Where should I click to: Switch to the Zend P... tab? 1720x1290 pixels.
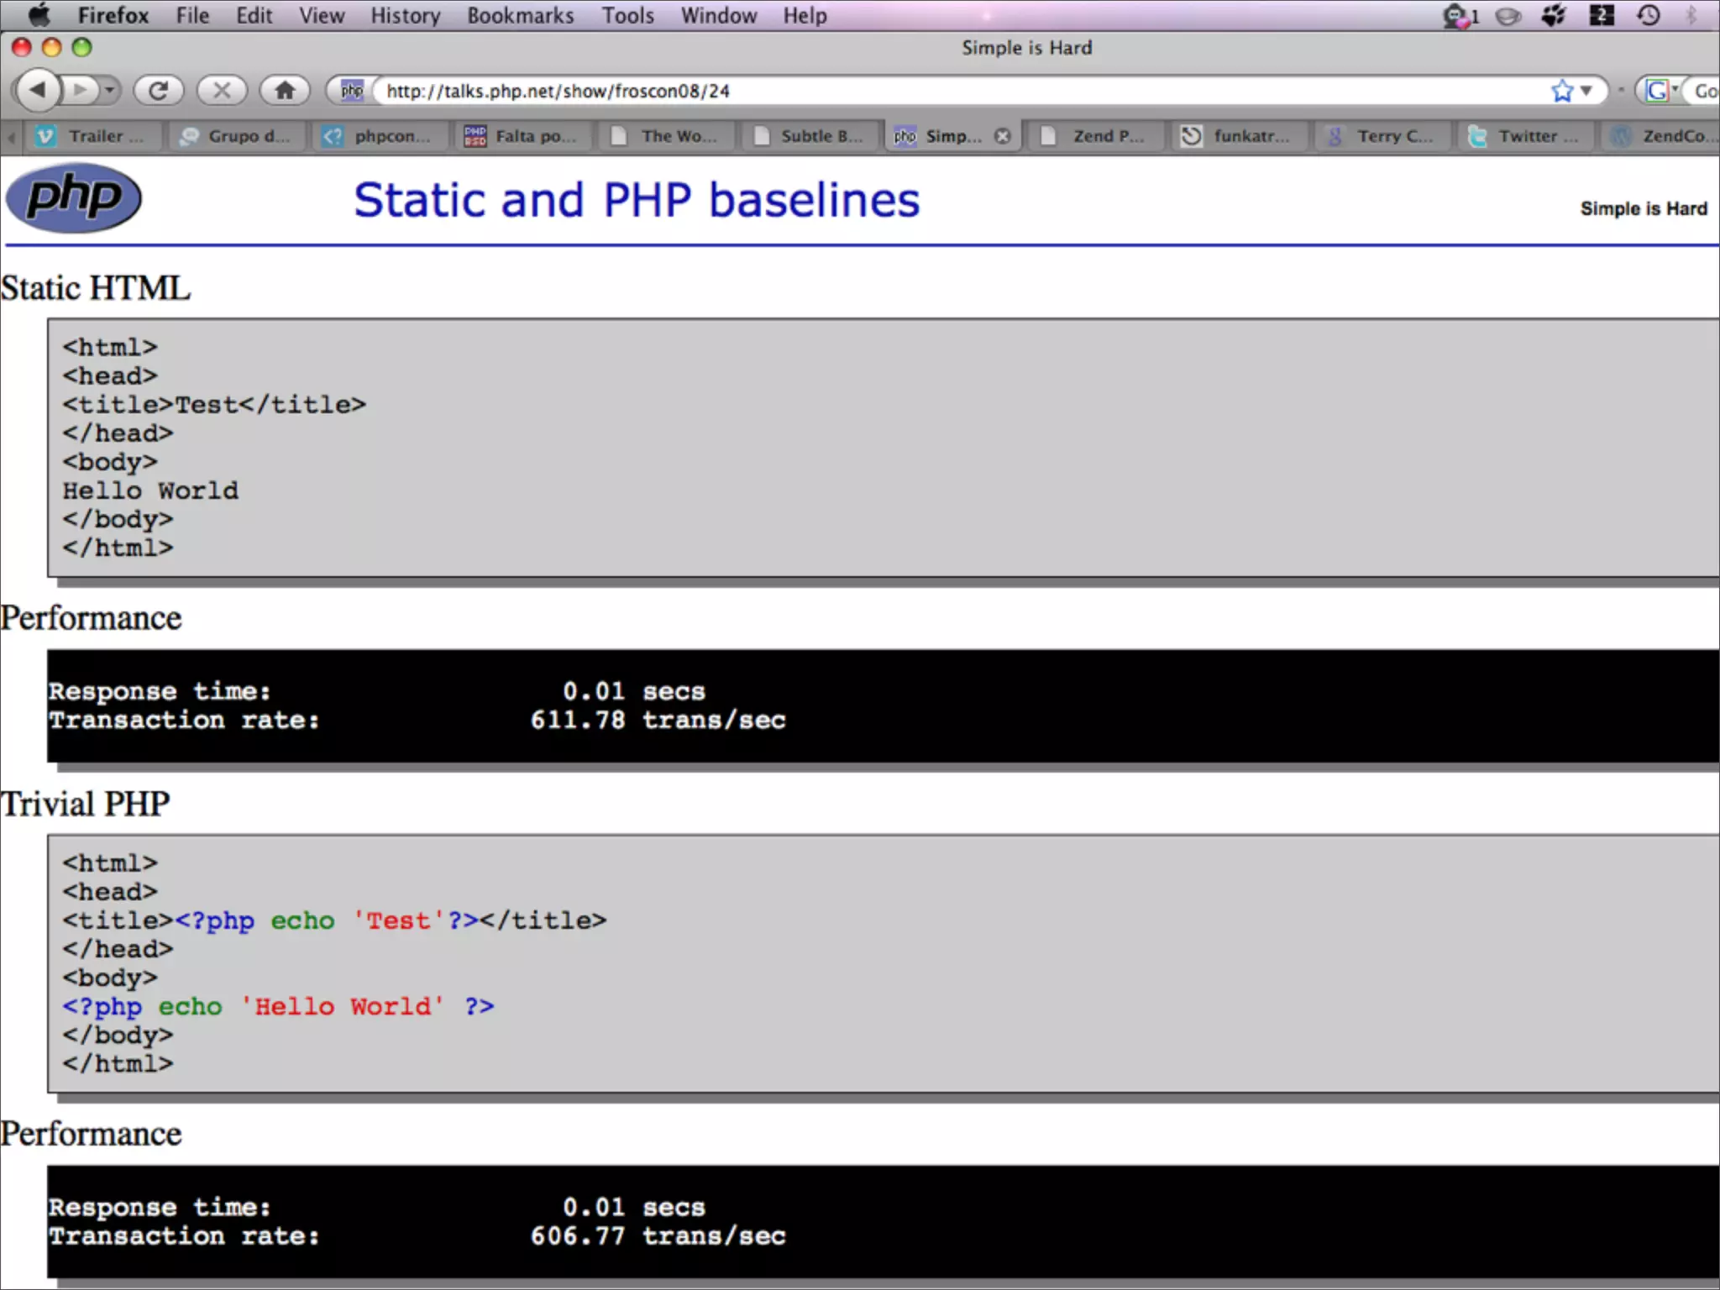[1097, 136]
